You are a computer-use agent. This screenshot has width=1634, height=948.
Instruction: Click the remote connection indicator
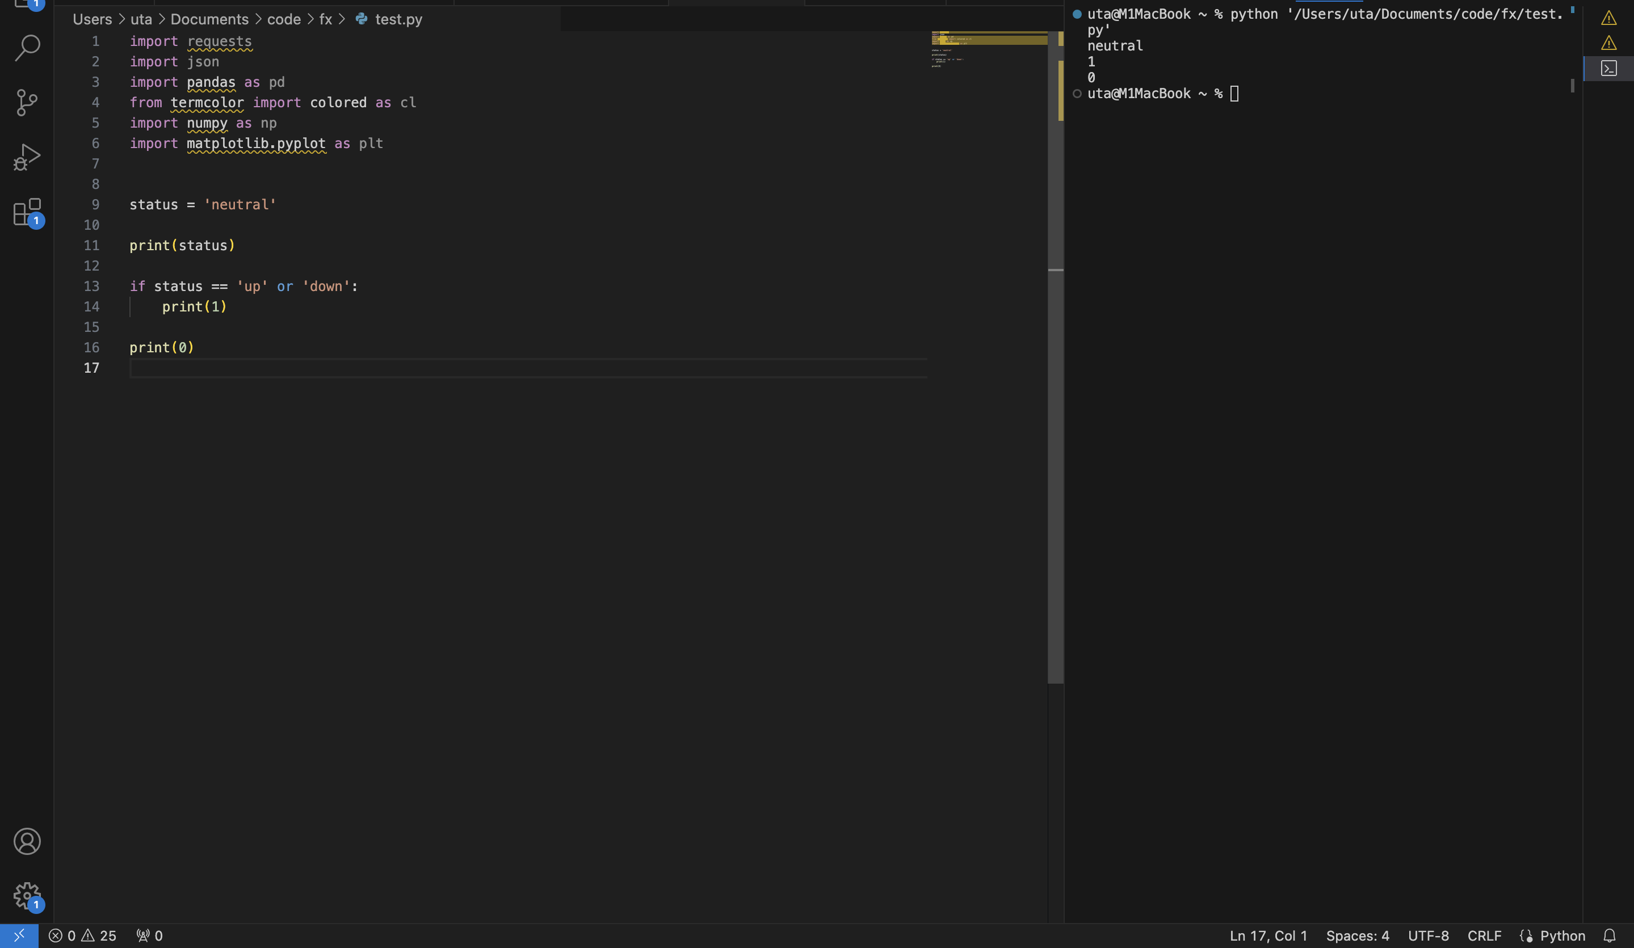[x=18, y=935]
